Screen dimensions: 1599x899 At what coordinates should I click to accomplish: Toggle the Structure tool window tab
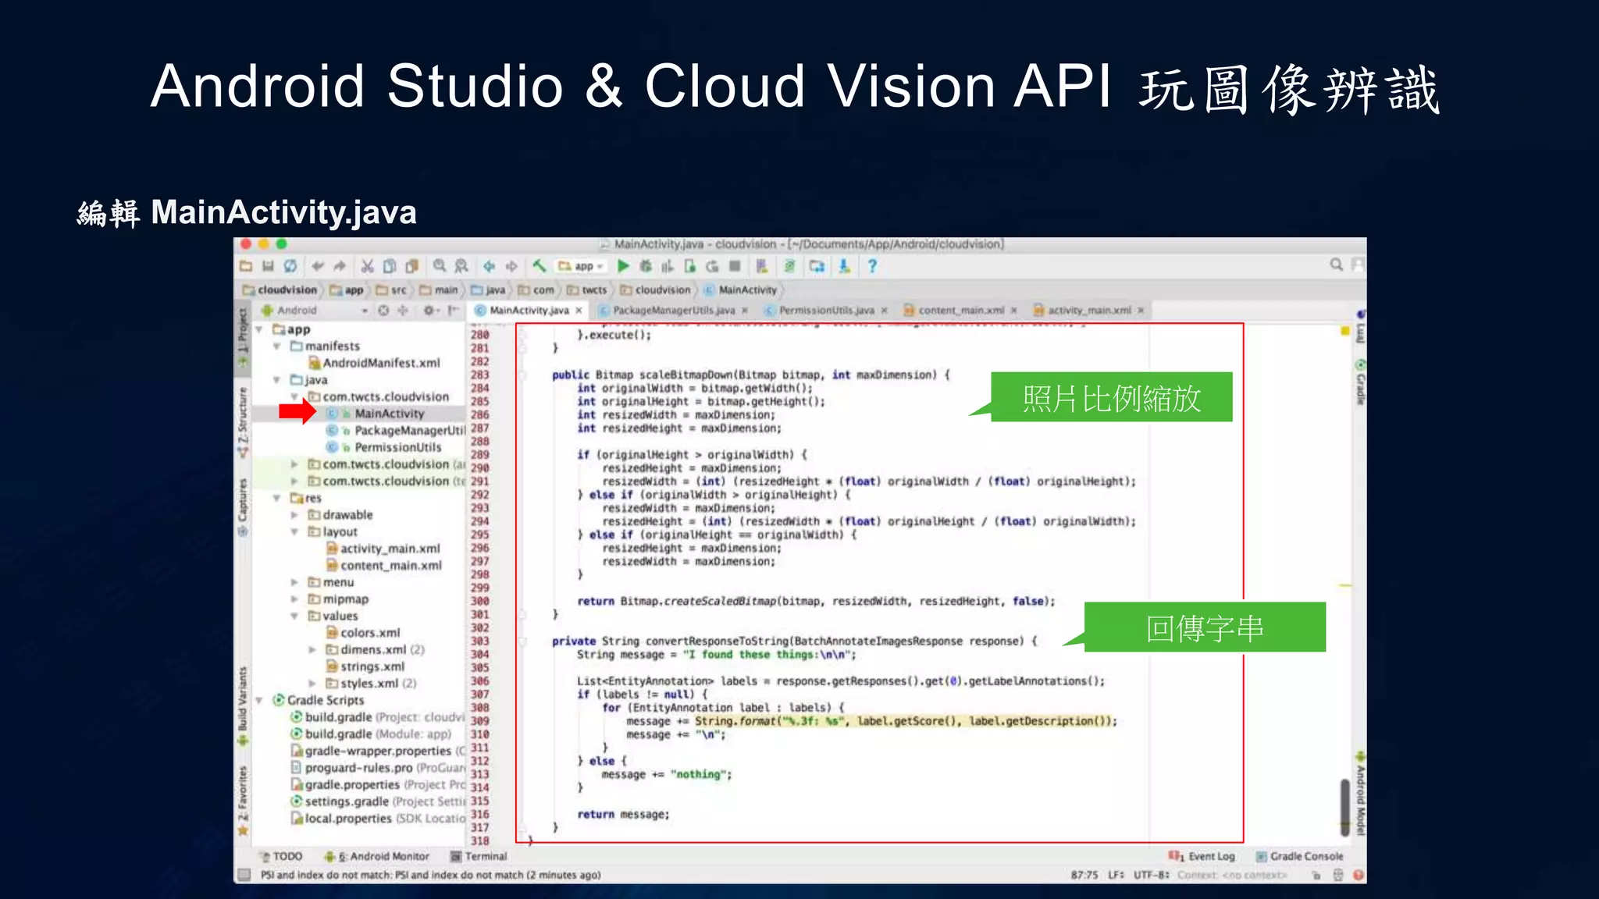tap(243, 421)
